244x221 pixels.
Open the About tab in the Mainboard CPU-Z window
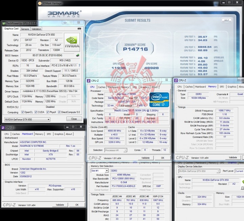point(69,134)
